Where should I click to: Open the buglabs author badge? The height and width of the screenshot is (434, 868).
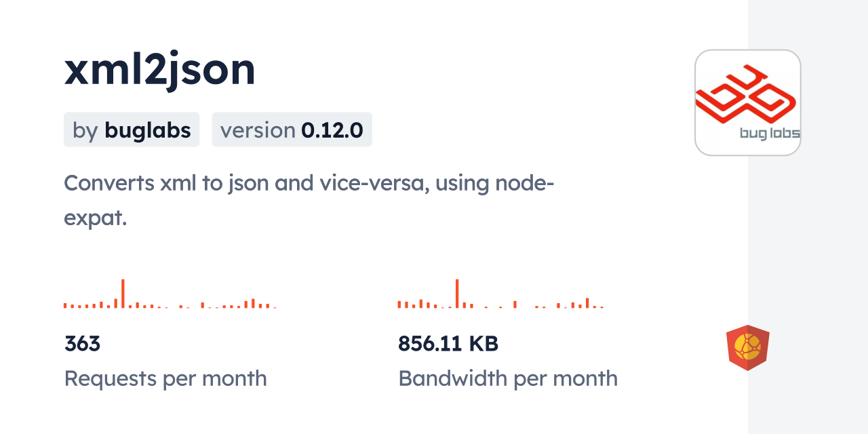[x=132, y=130]
